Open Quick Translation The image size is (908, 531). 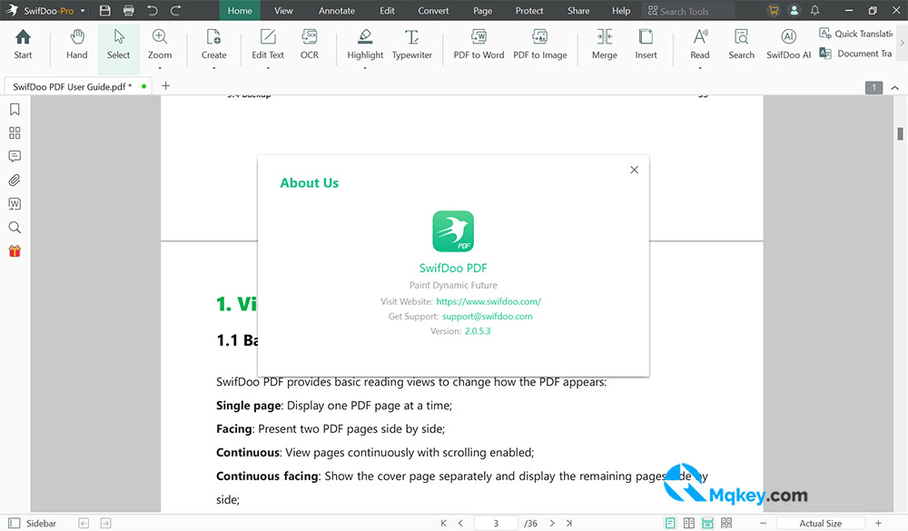(x=856, y=34)
